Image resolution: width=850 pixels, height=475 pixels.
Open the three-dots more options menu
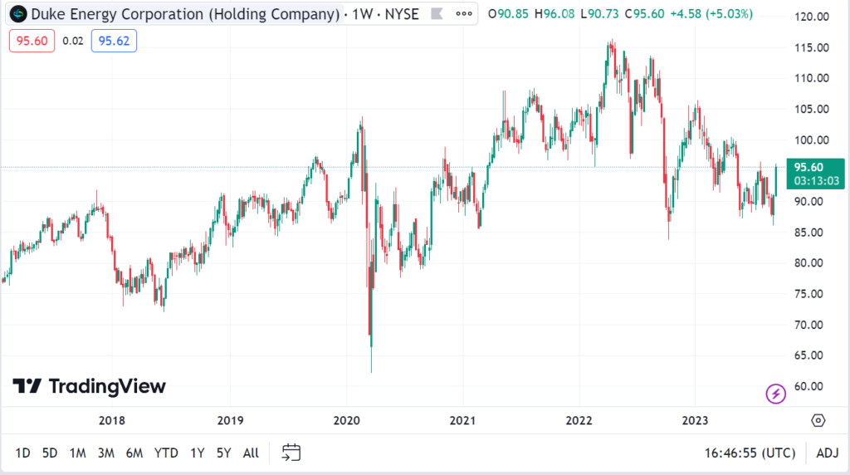point(464,13)
